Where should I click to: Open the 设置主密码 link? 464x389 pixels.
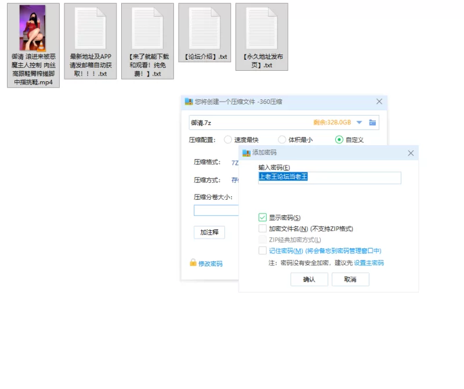(369, 263)
